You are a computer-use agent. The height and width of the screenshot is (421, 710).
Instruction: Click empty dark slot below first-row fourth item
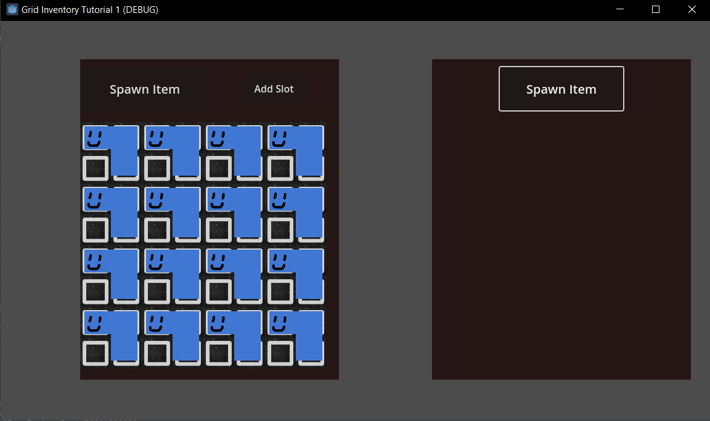280,168
